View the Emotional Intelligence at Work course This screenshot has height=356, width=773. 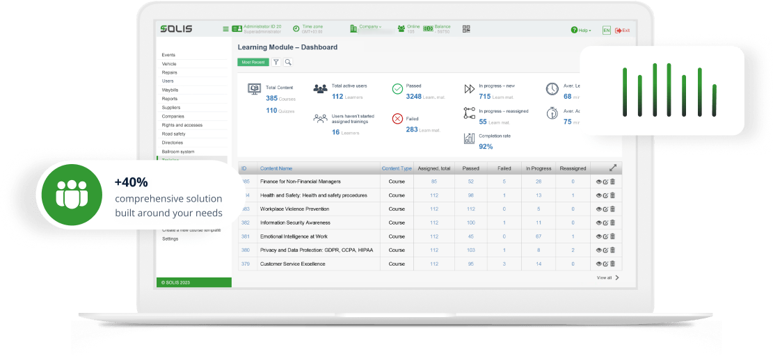599,237
